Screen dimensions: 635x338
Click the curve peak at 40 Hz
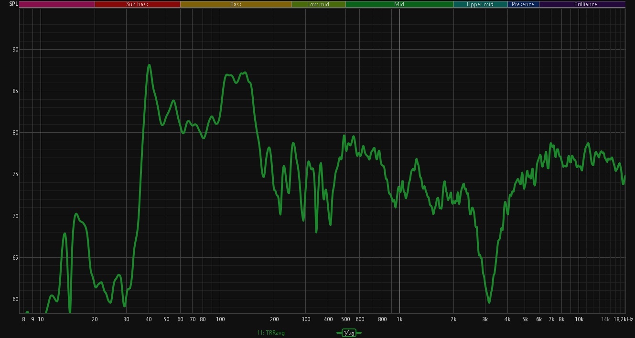[x=149, y=65]
